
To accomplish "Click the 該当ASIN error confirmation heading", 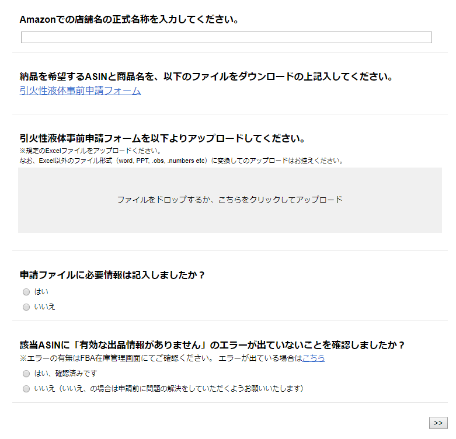I will (x=213, y=344).
